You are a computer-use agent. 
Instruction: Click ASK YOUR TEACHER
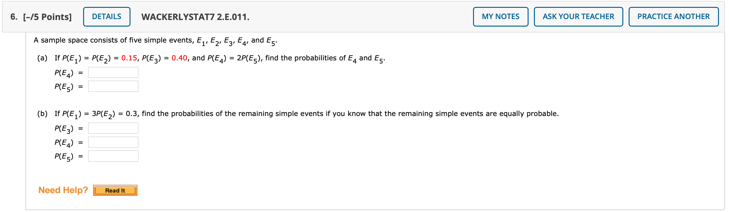pyautogui.click(x=578, y=16)
